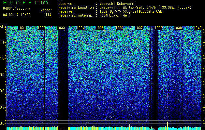Click observer name Masayuki Kobayashi
Viewport: 205px width, 130px height.
point(117,4)
